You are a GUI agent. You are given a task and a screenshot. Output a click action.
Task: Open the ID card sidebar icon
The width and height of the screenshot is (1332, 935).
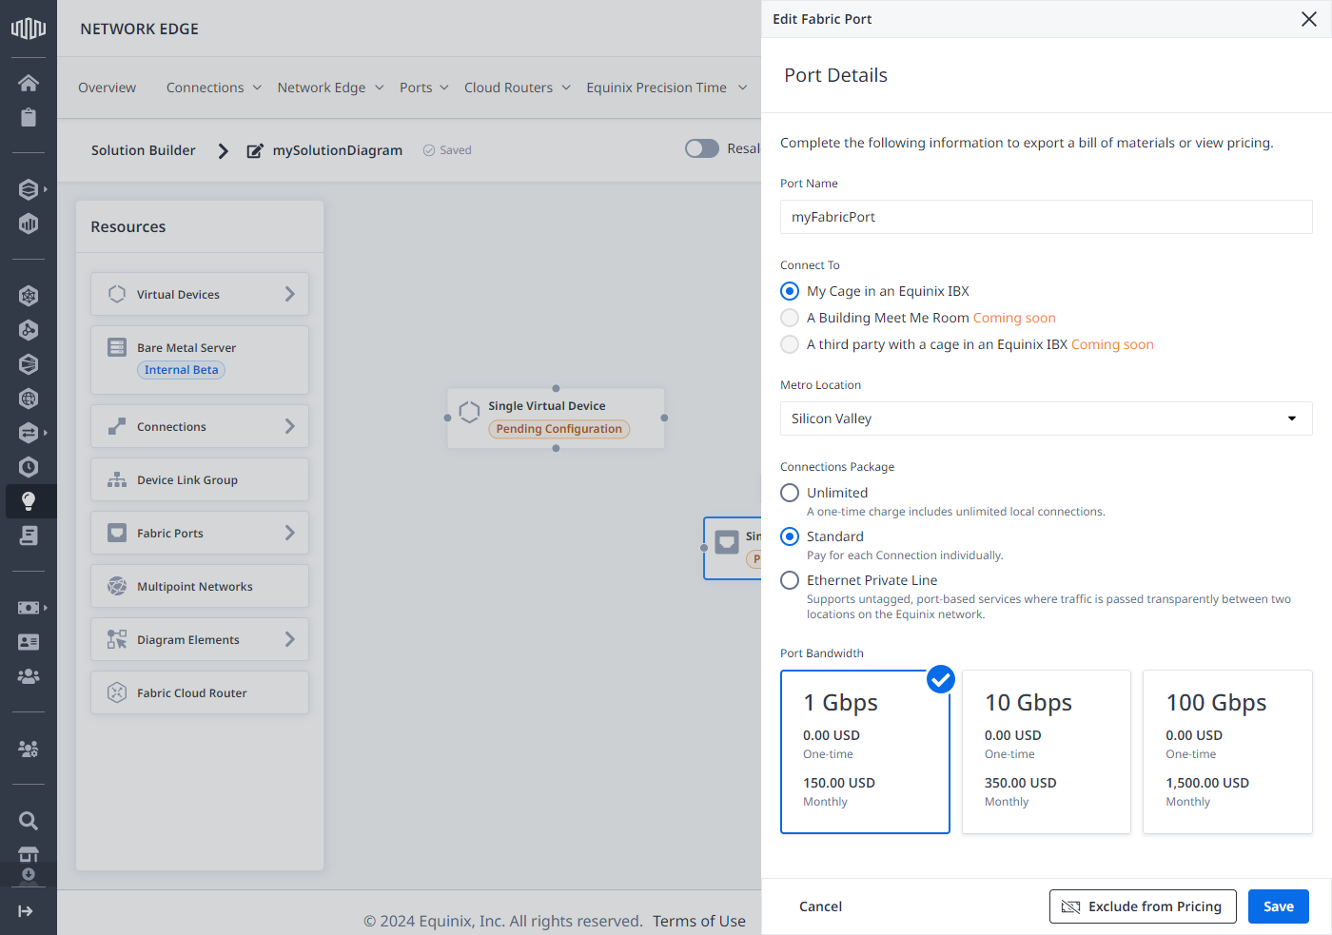(x=29, y=642)
